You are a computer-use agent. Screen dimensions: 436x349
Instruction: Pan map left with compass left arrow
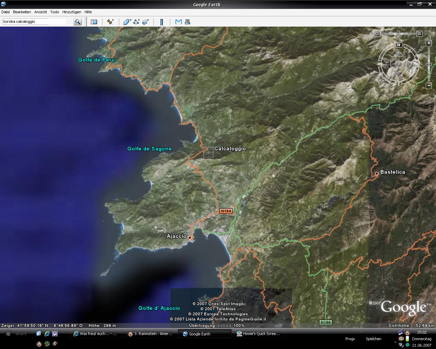tap(388, 64)
